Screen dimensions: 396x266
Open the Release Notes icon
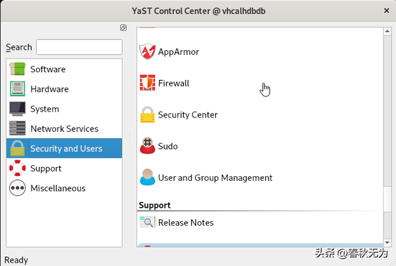click(x=147, y=222)
